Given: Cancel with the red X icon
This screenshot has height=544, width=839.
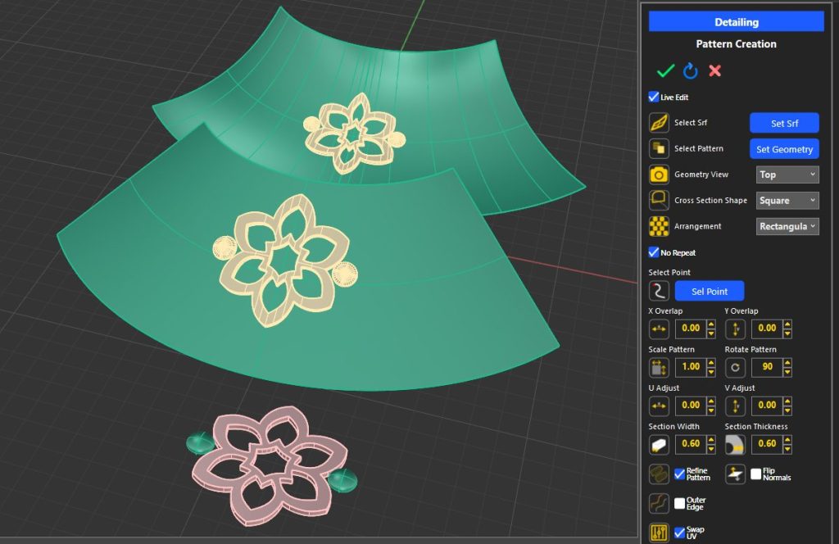Looking at the screenshot, I should (x=714, y=71).
